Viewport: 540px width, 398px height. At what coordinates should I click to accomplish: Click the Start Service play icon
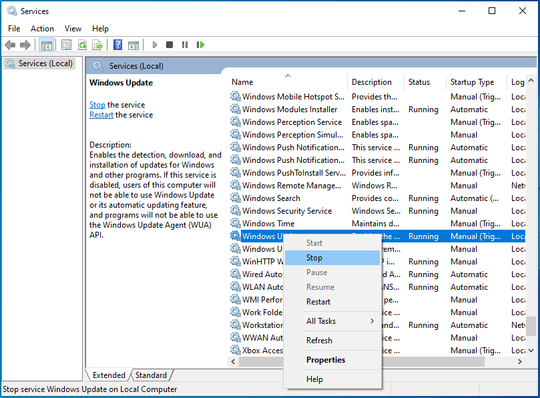click(155, 45)
